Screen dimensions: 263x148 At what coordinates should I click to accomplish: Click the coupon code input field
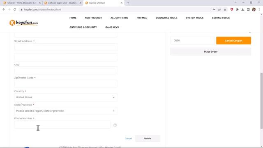coord(192,41)
